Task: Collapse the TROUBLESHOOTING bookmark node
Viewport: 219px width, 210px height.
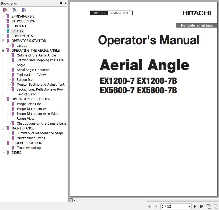Action: [3, 143]
